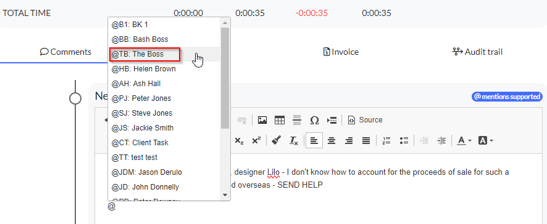Mention @PJ: Peter Jones
Viewport: 547px width, 224px height.
coord(164,98)
